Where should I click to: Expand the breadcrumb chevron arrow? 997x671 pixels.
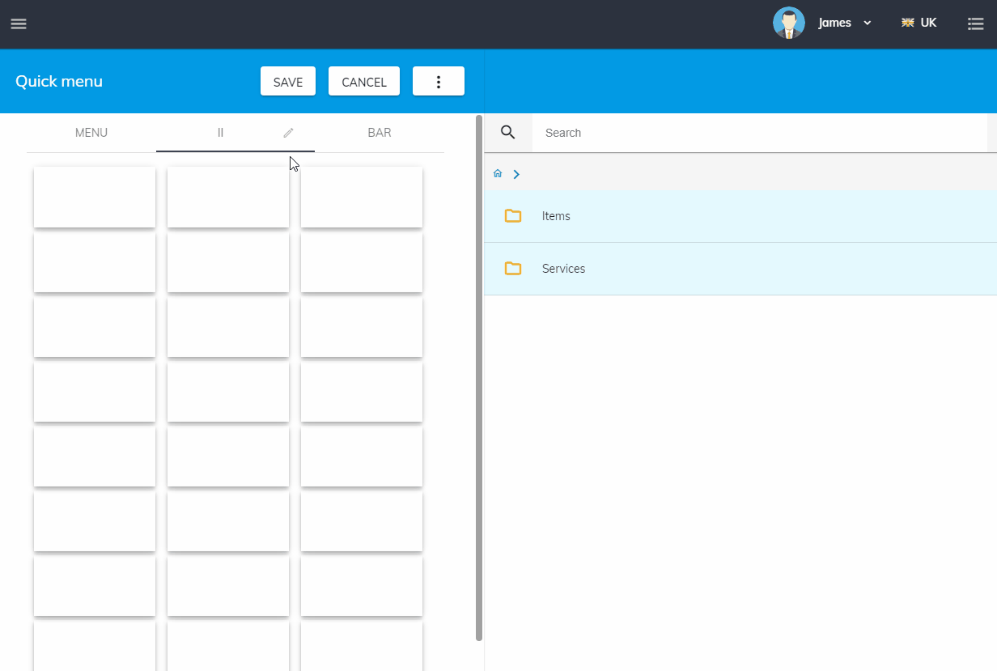pos(516,174)
